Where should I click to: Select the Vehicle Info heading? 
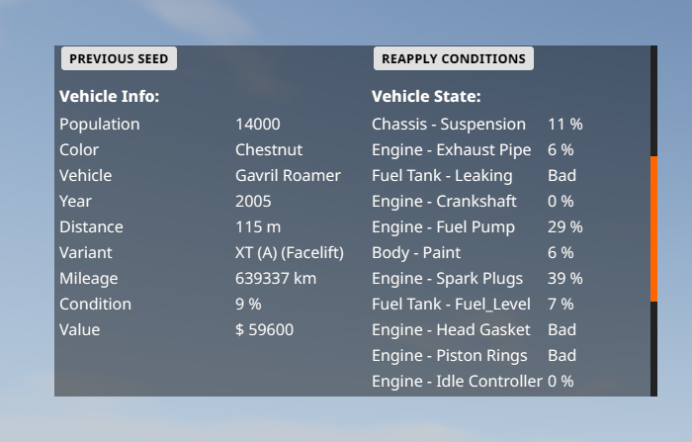coord(110,97)
